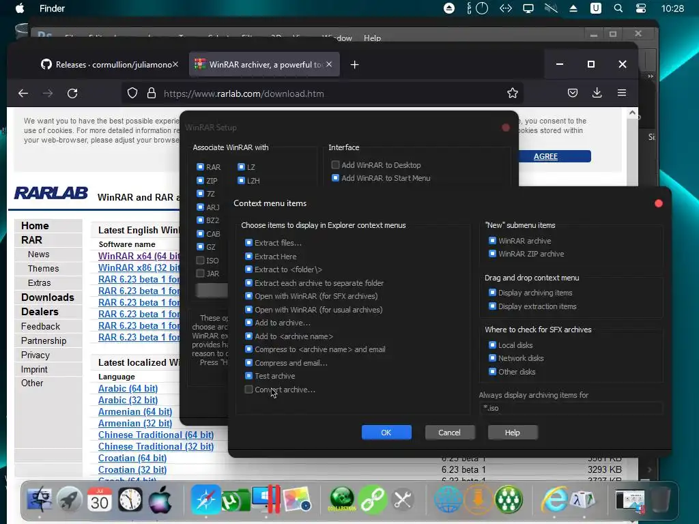
Task: Toggle Network disks checkbox
Action: click(x=492, y=358)
